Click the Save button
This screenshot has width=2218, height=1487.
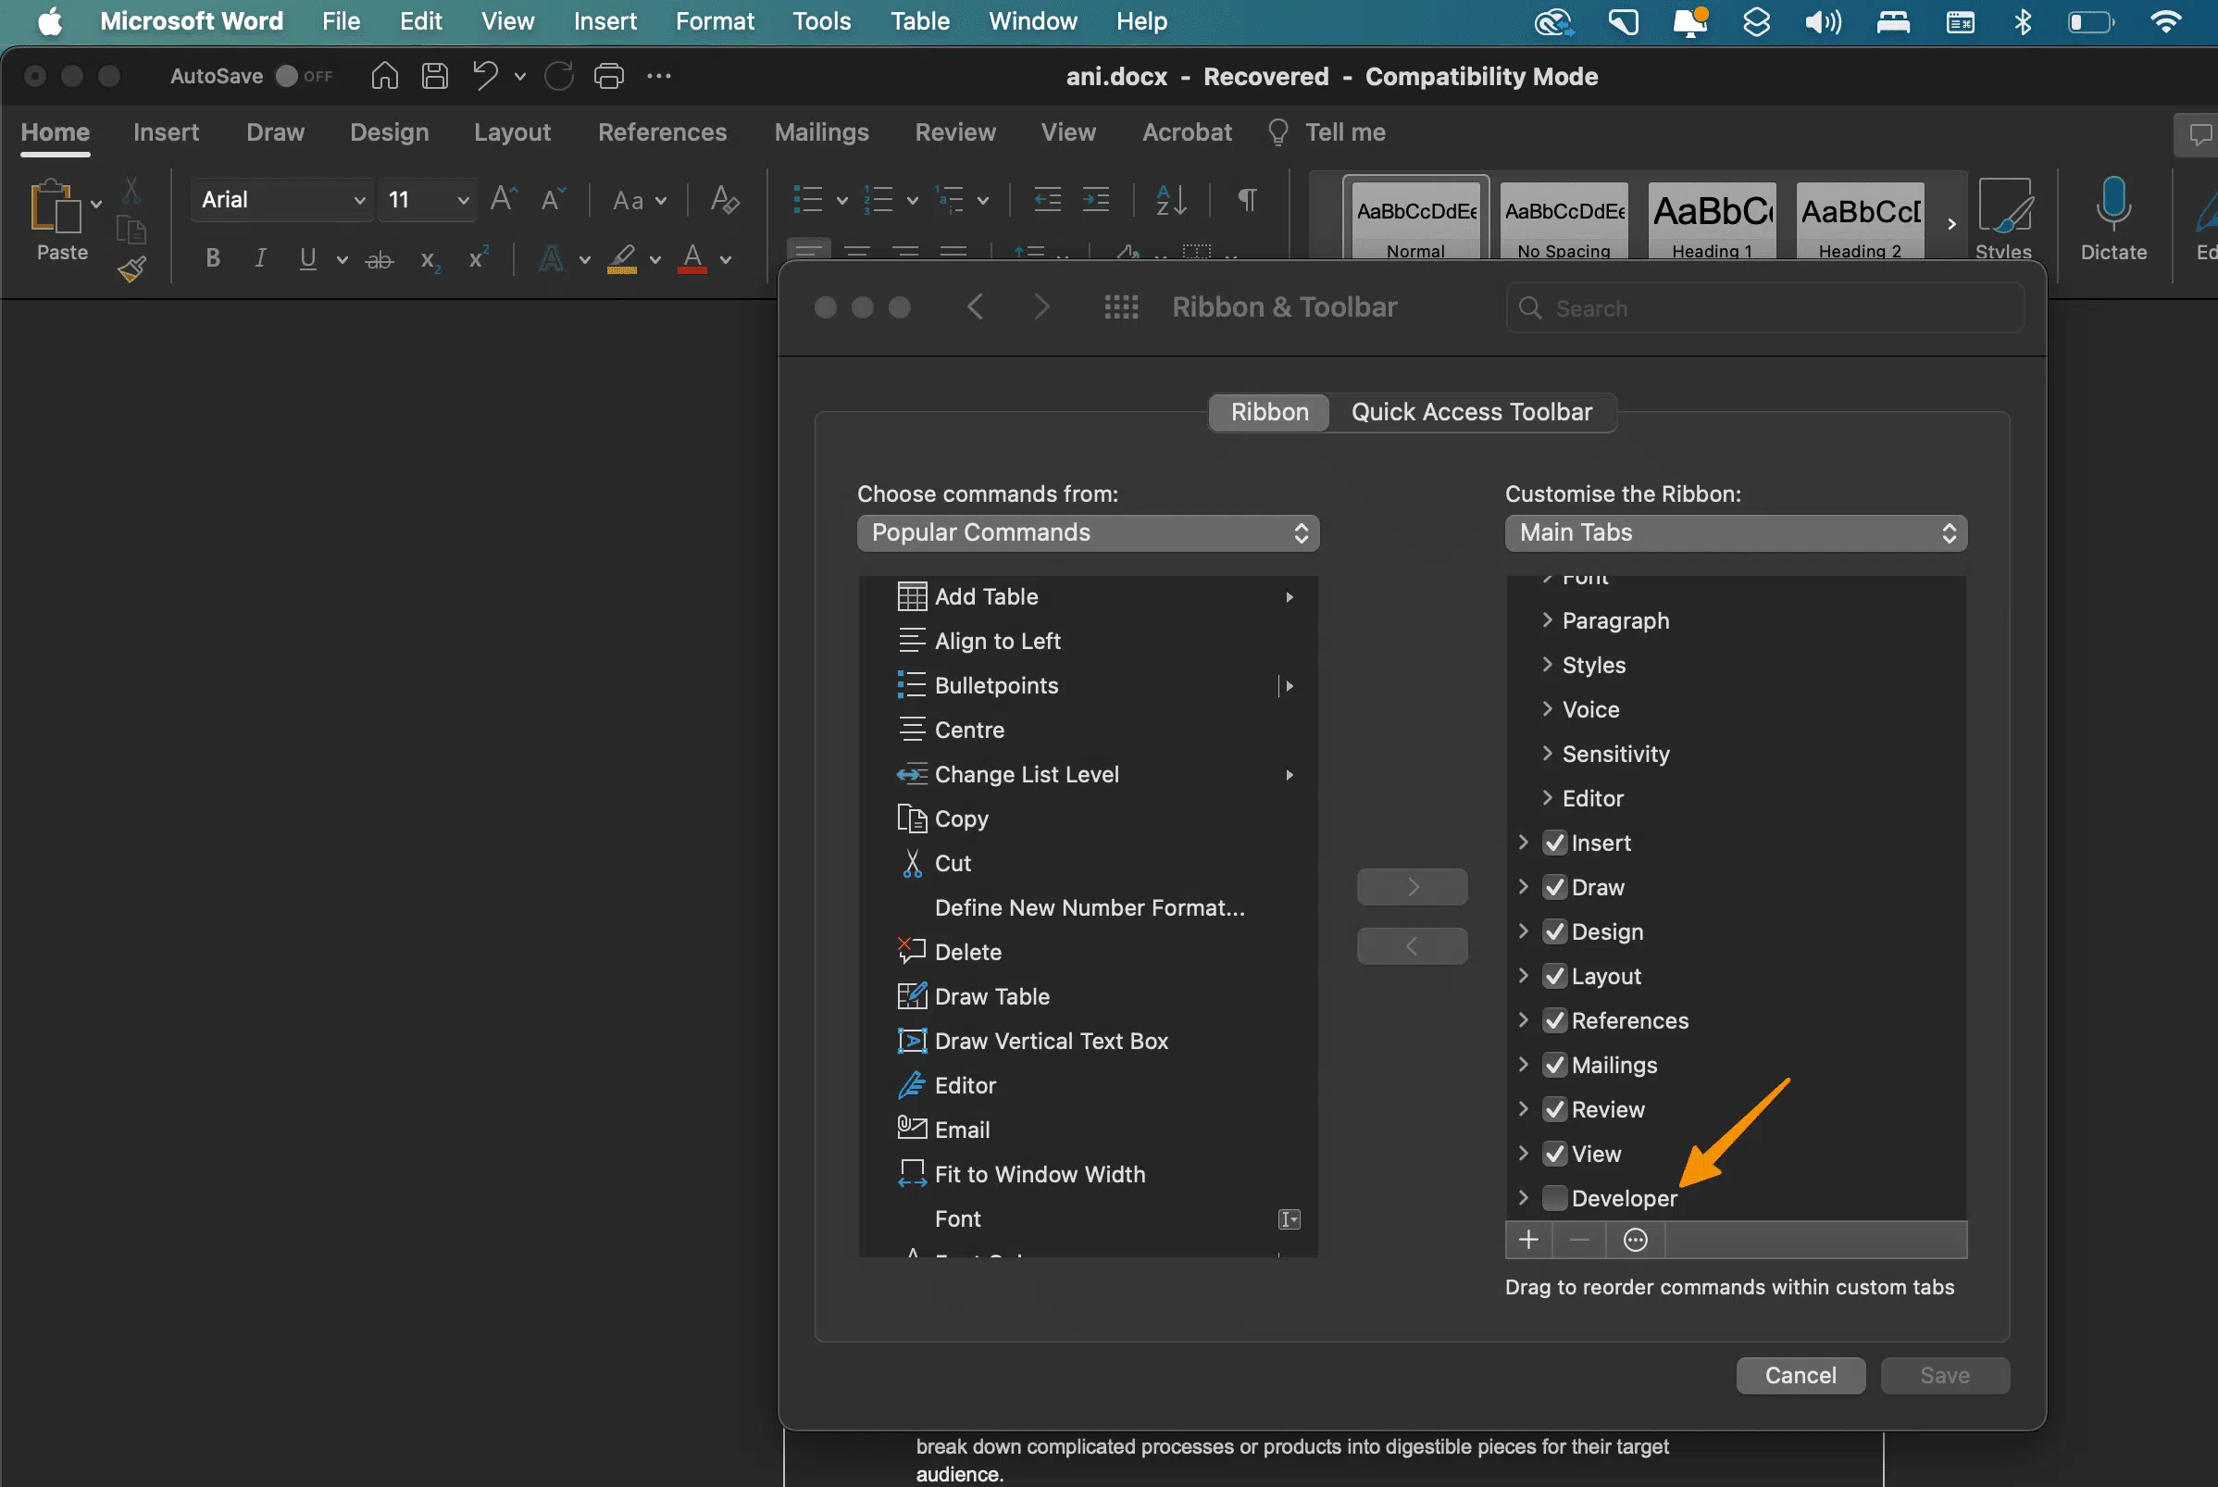pos(1946,1374)
